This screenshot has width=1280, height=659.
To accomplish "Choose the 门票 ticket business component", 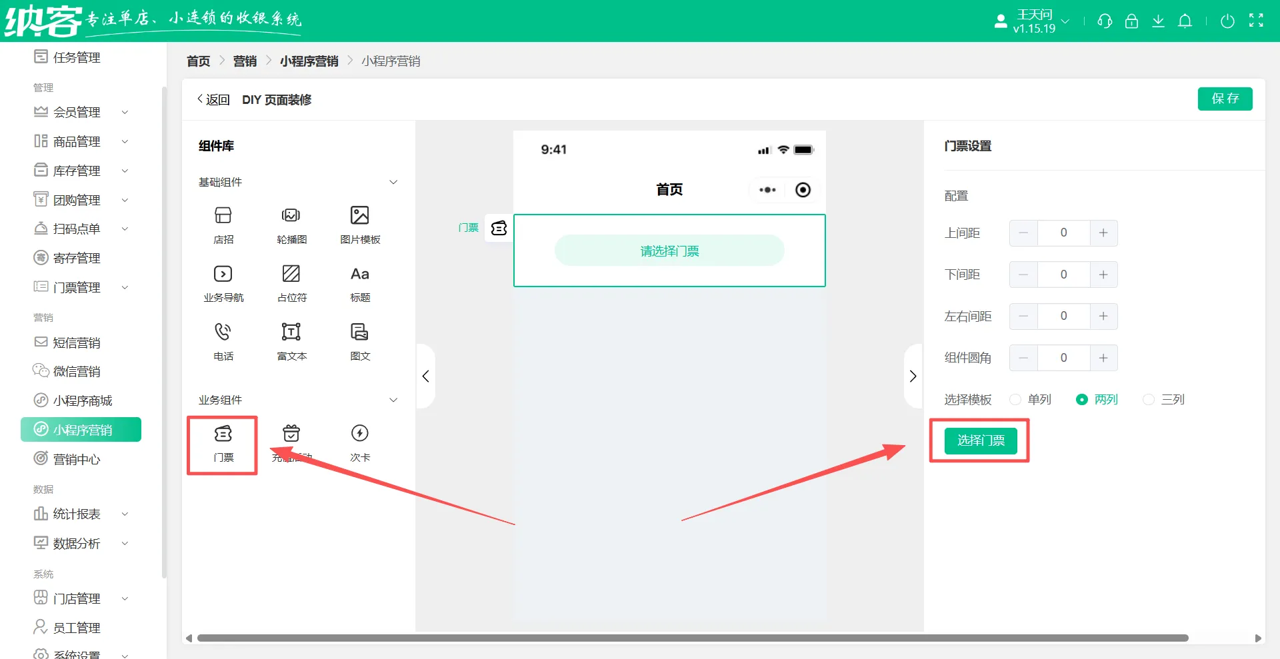I will point(223,443).
